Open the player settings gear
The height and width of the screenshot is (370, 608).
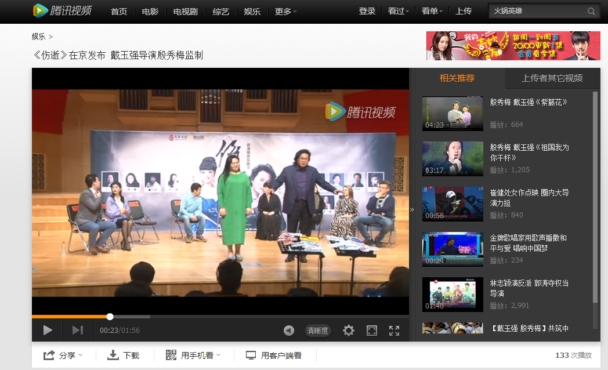coord(348,330)
